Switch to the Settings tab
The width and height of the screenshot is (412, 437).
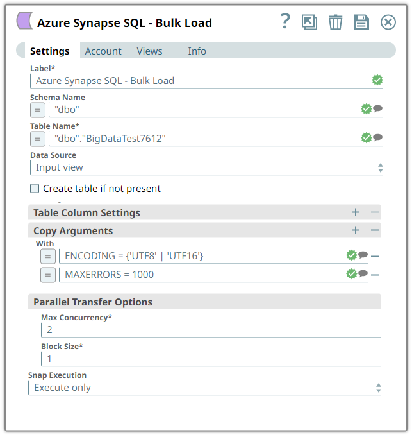pyautogui.click(x=50, y=51)
